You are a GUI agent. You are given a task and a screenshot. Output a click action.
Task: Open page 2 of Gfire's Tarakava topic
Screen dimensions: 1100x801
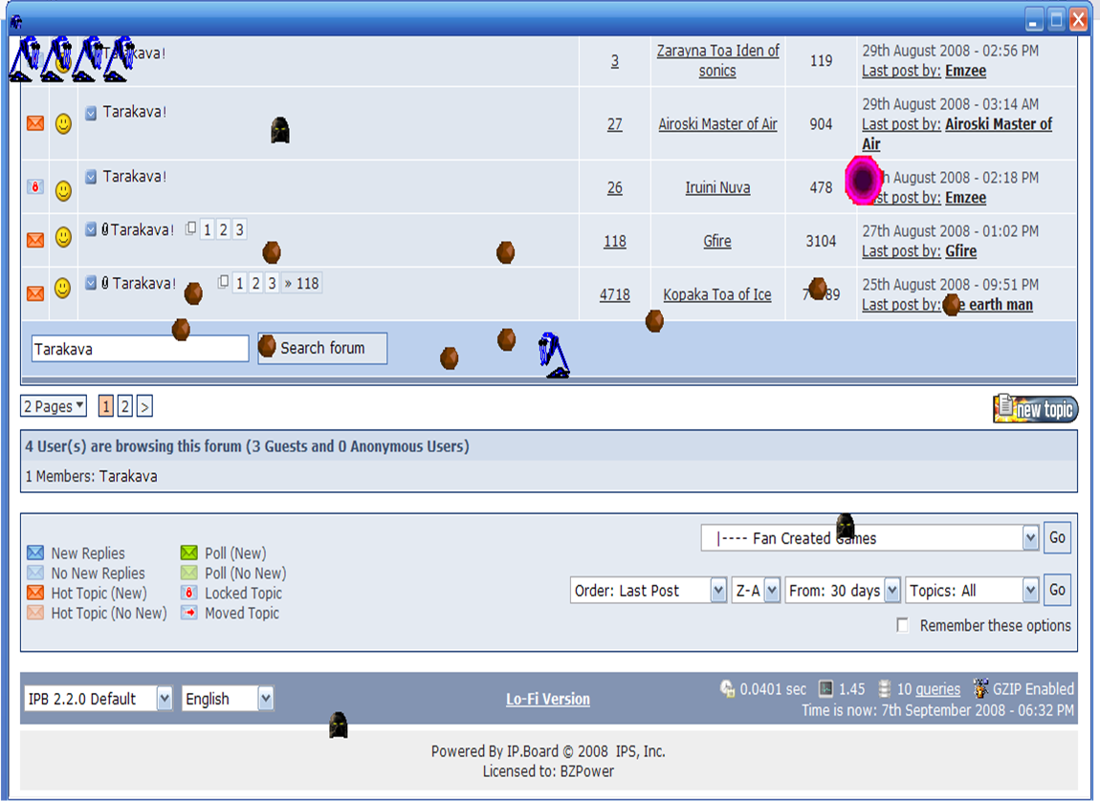click(x=223, y=229)
